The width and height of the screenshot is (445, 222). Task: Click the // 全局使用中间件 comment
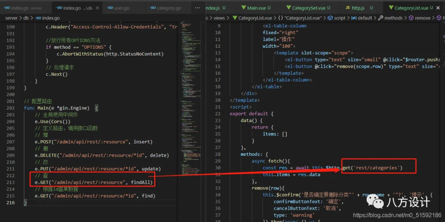56,115
